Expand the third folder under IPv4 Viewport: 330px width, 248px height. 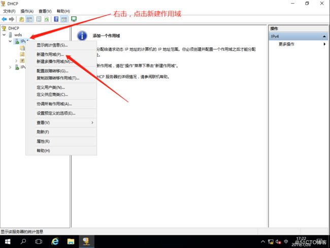point(16,60)
